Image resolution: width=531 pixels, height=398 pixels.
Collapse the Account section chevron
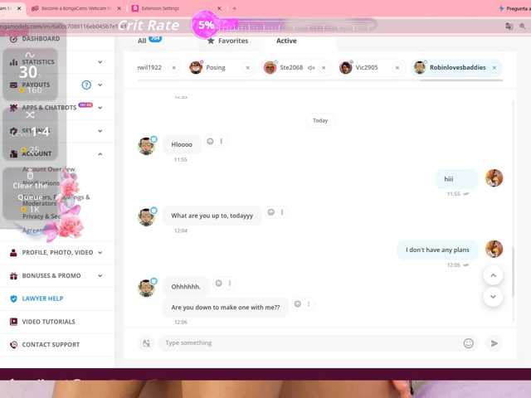[100, 154]
